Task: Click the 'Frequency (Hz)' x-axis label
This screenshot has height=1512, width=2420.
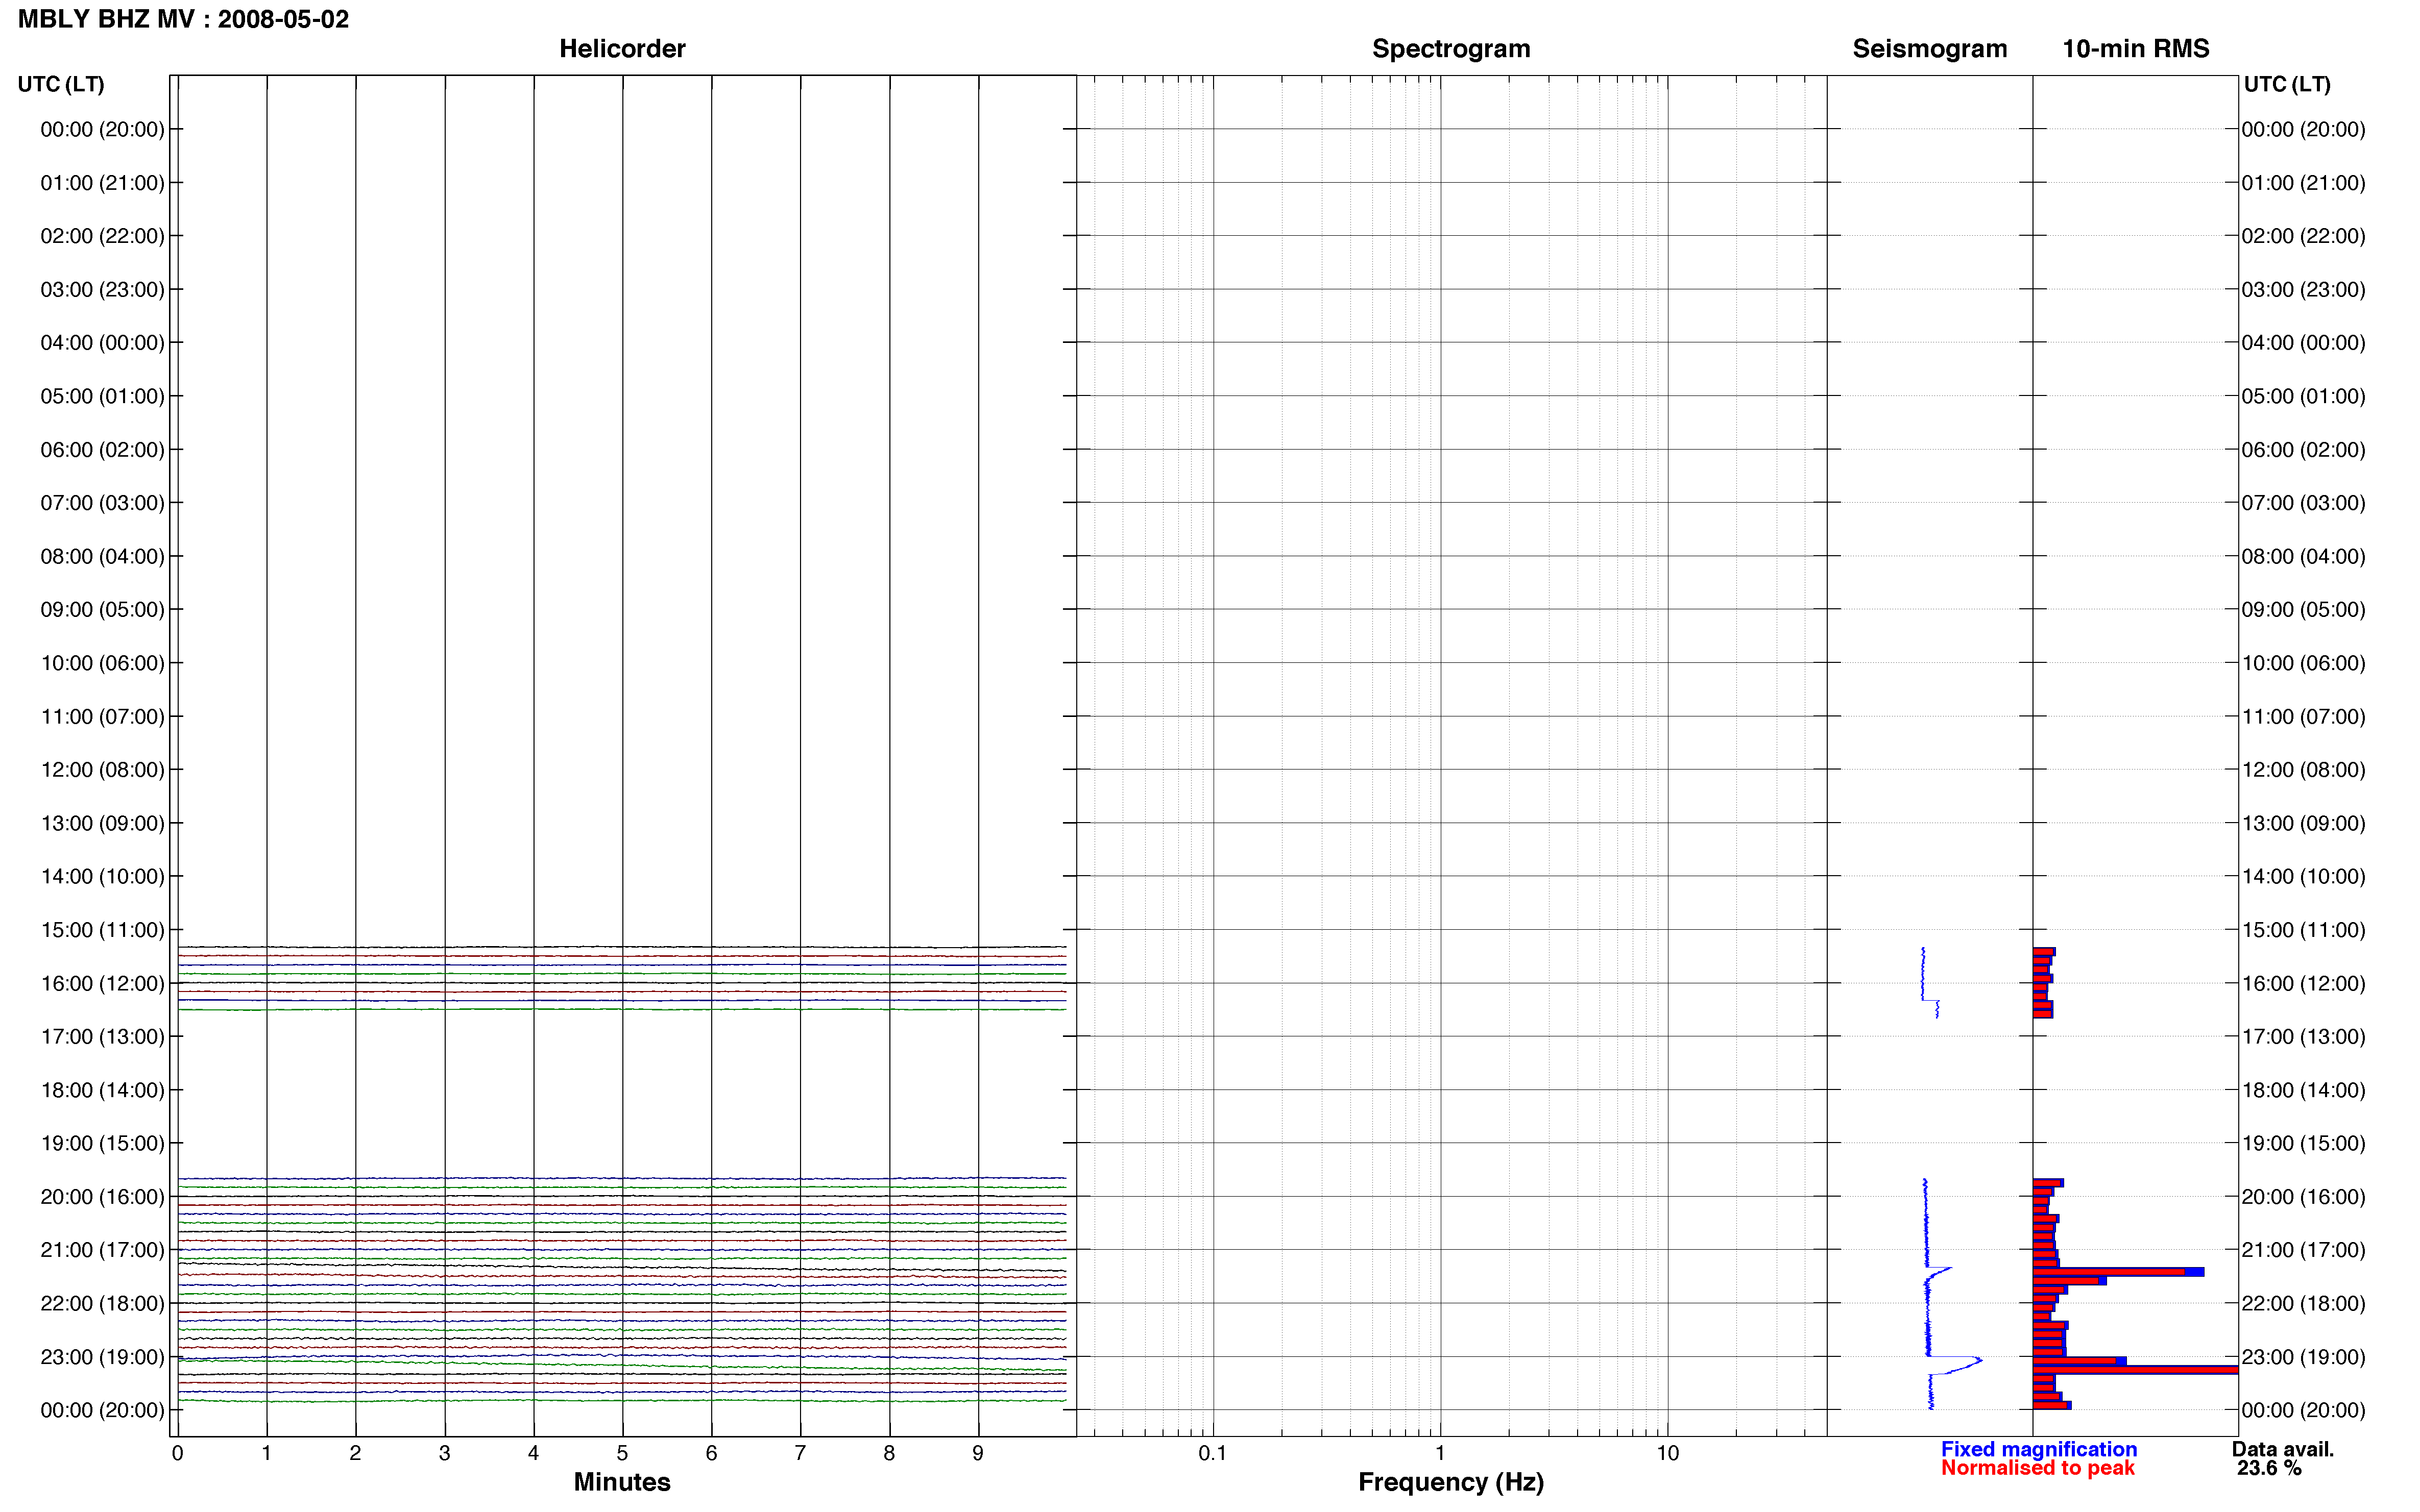Action: (x=1450, y=1482)
